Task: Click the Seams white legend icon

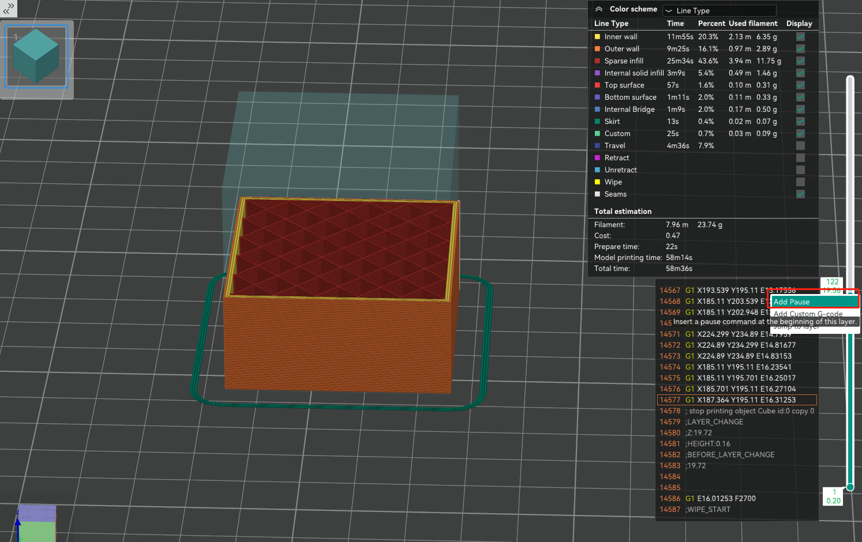Action: point(598,194)
